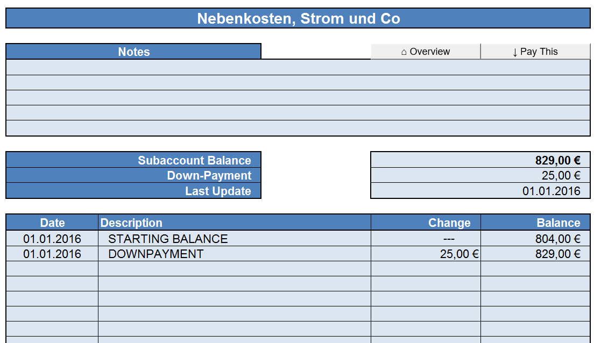Select the DOWNPAYMENT description cell
Viewport: 601px width, 343px height.
(235, 254)
